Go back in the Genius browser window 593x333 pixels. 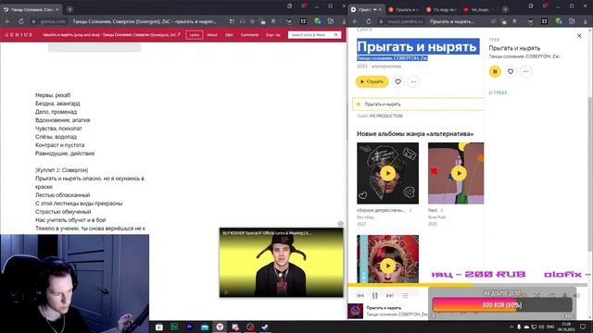tap(7, 21)
